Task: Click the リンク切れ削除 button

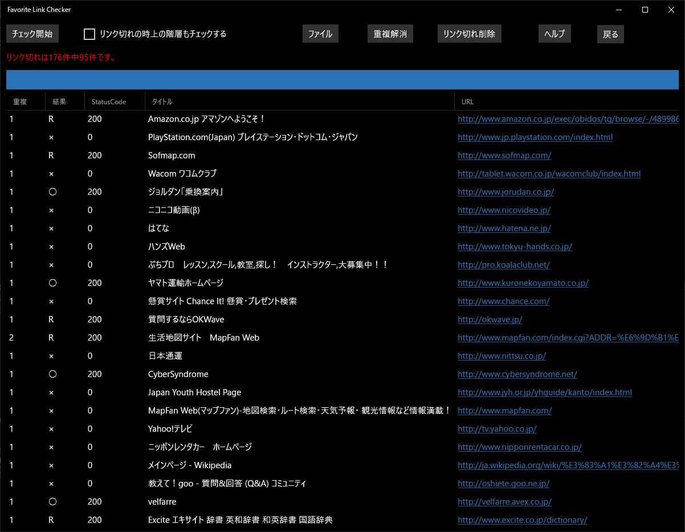Action: pos(470,34)
